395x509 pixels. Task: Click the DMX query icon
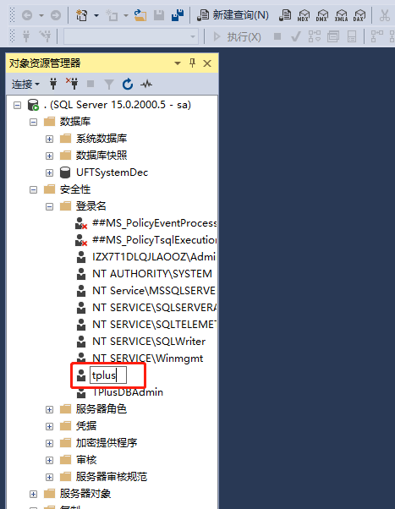(x=322, y=15)
